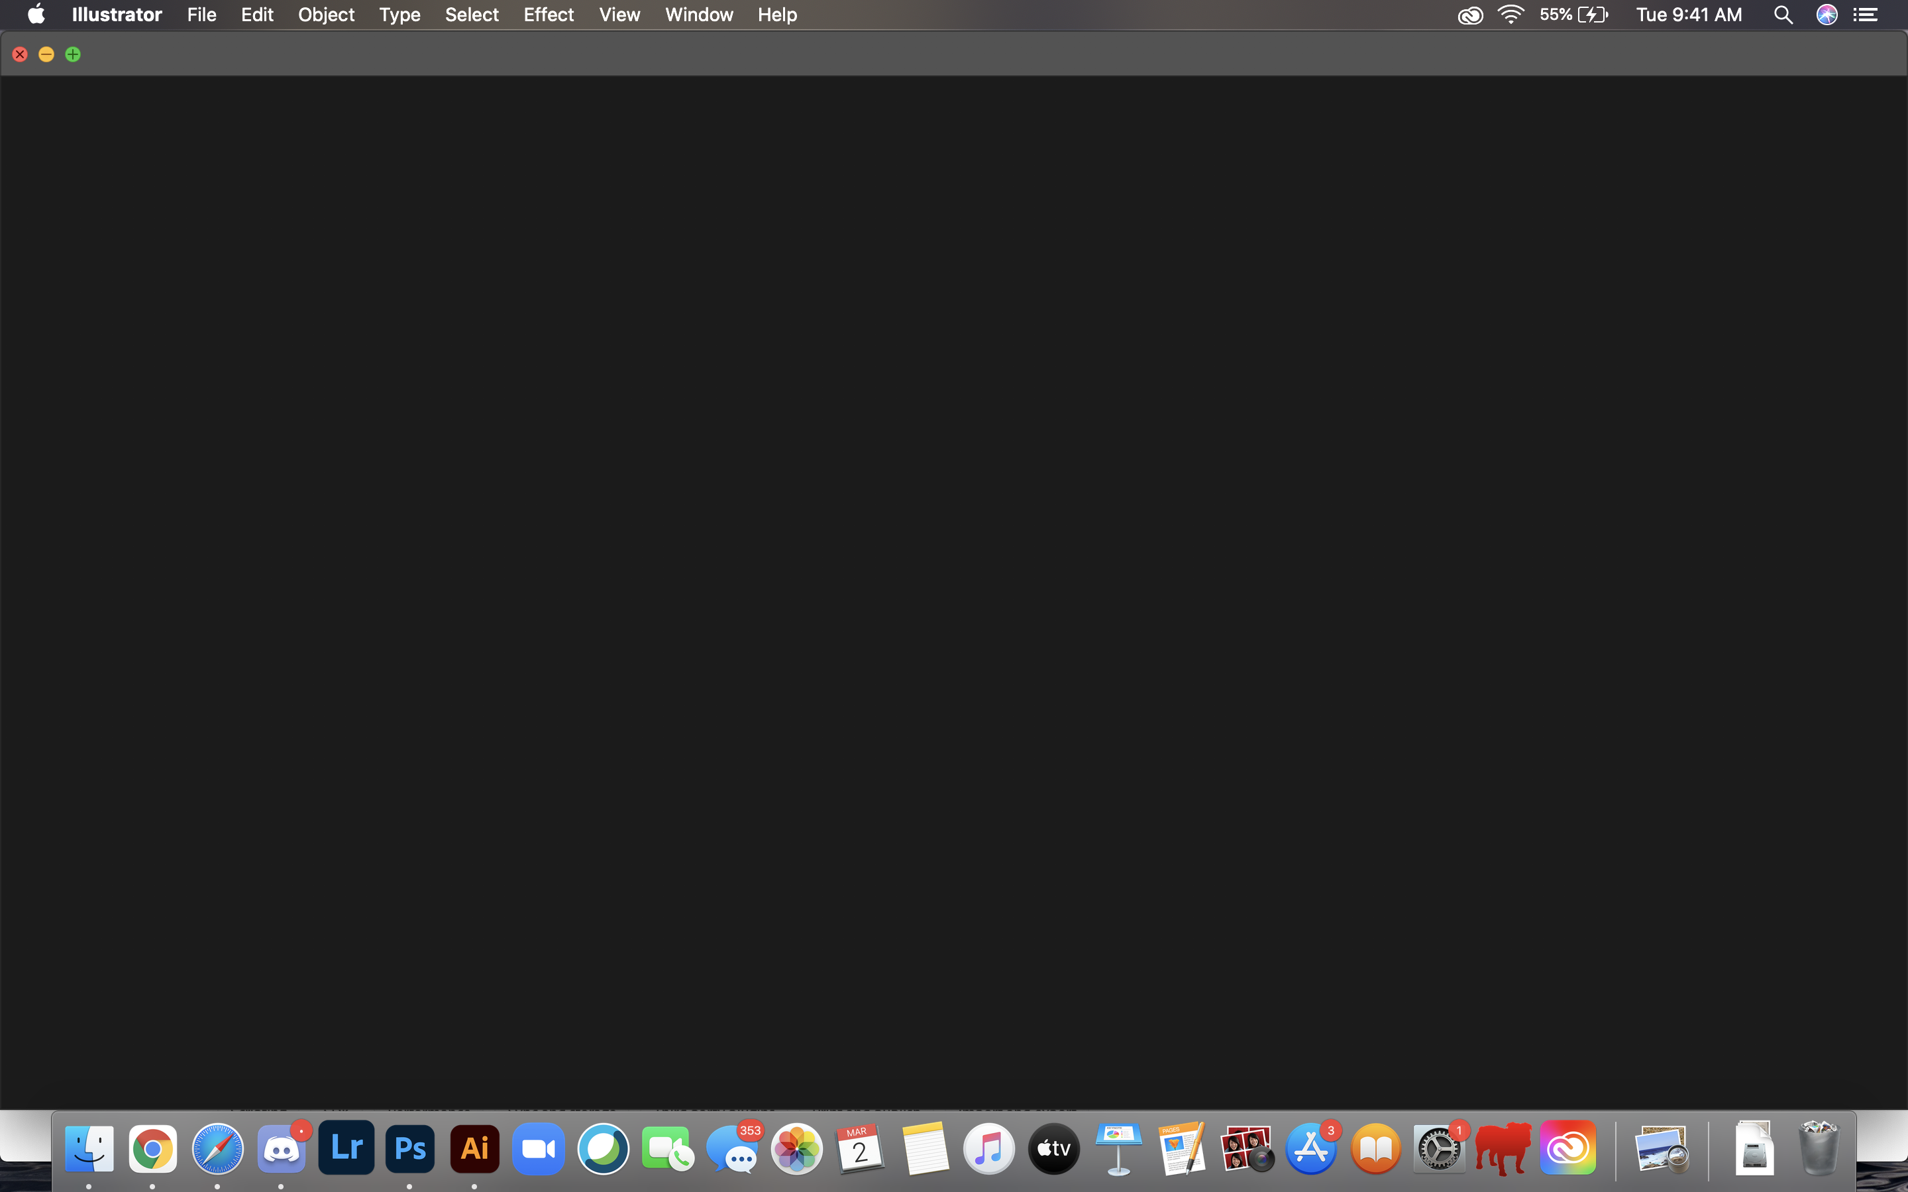Launch Adobe Illustrator from the Dock
This screenshot has width=1908, height=1192.
(x=474, y=1148)
